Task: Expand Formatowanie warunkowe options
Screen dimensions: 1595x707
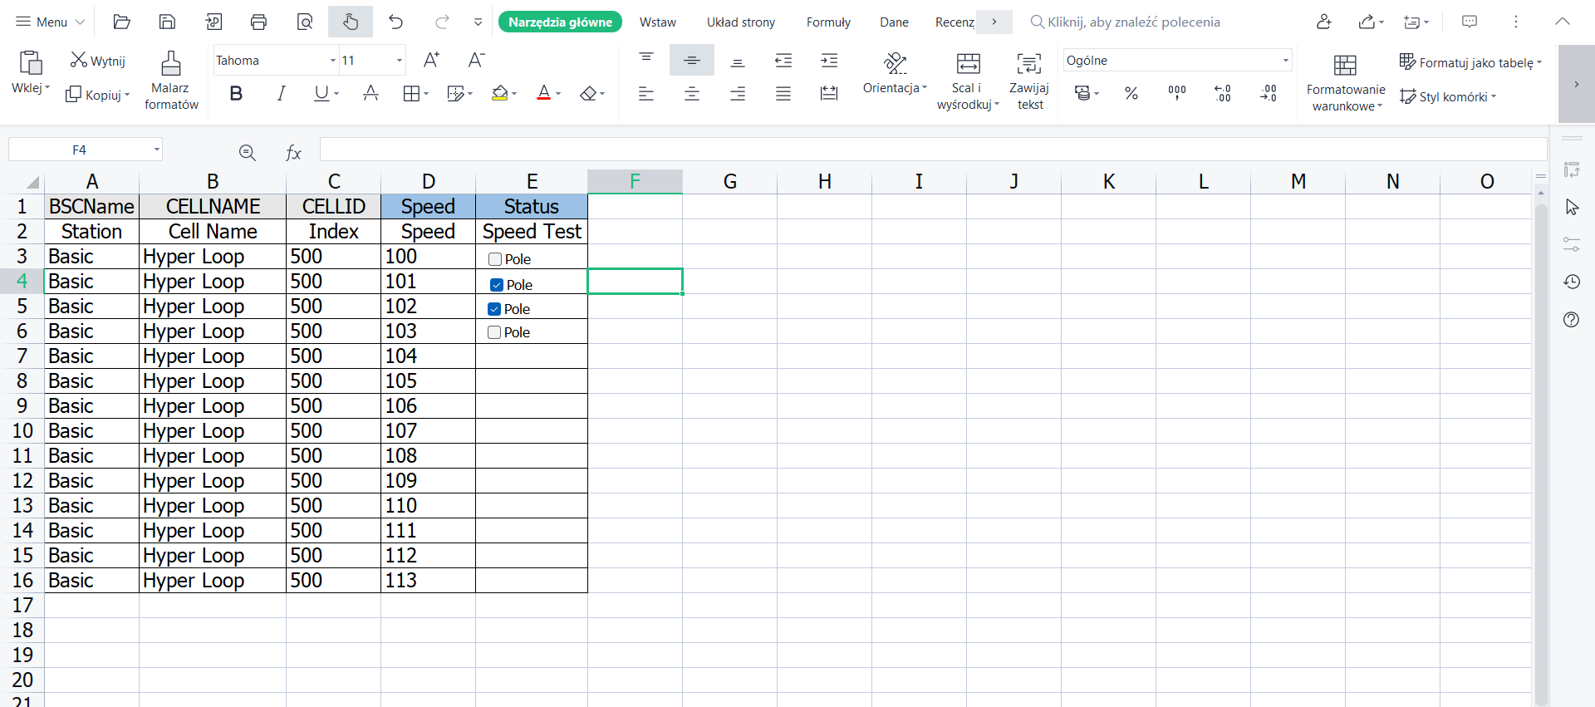Action: pyautogui.click(x=1346, y=83)
